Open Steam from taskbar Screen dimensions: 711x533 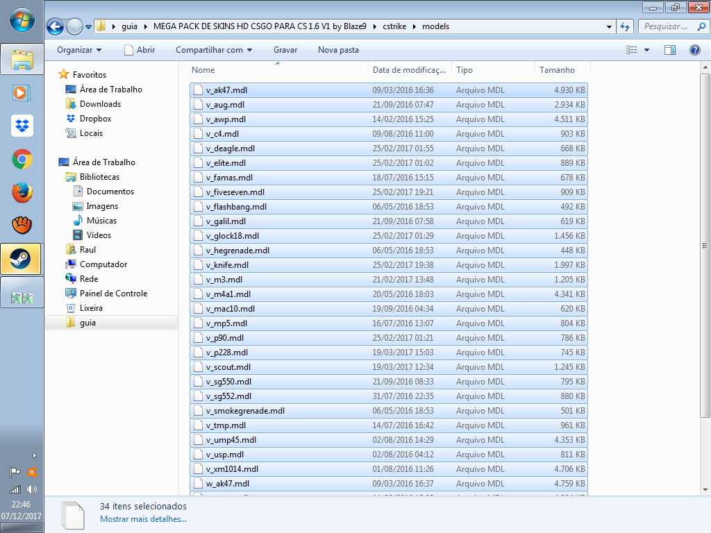[x=21, y=259]
